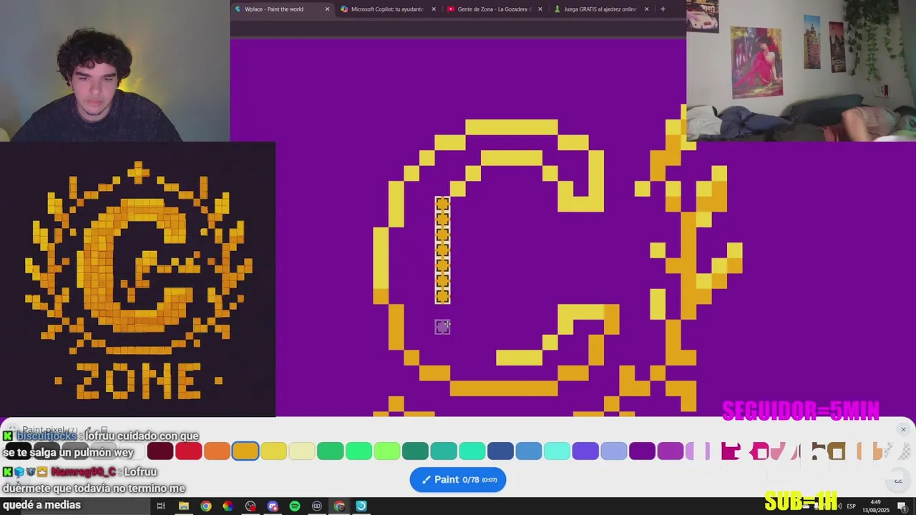The image size is (916, 515).
Task: Pick the periwinkle light blue swatch
Action: click(x=614, y=451)
